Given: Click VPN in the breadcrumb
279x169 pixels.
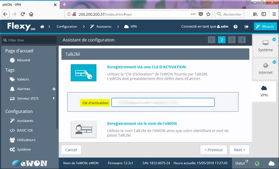Looking at the screenshot, I should [x=131, y=27].
